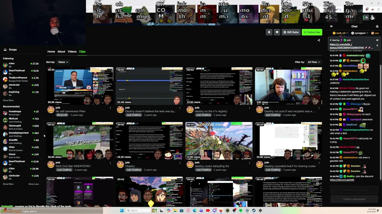Open options menu for 'No self awareness Piker' clip
This screenshot has height=214, width=382.
click(110, 108)
